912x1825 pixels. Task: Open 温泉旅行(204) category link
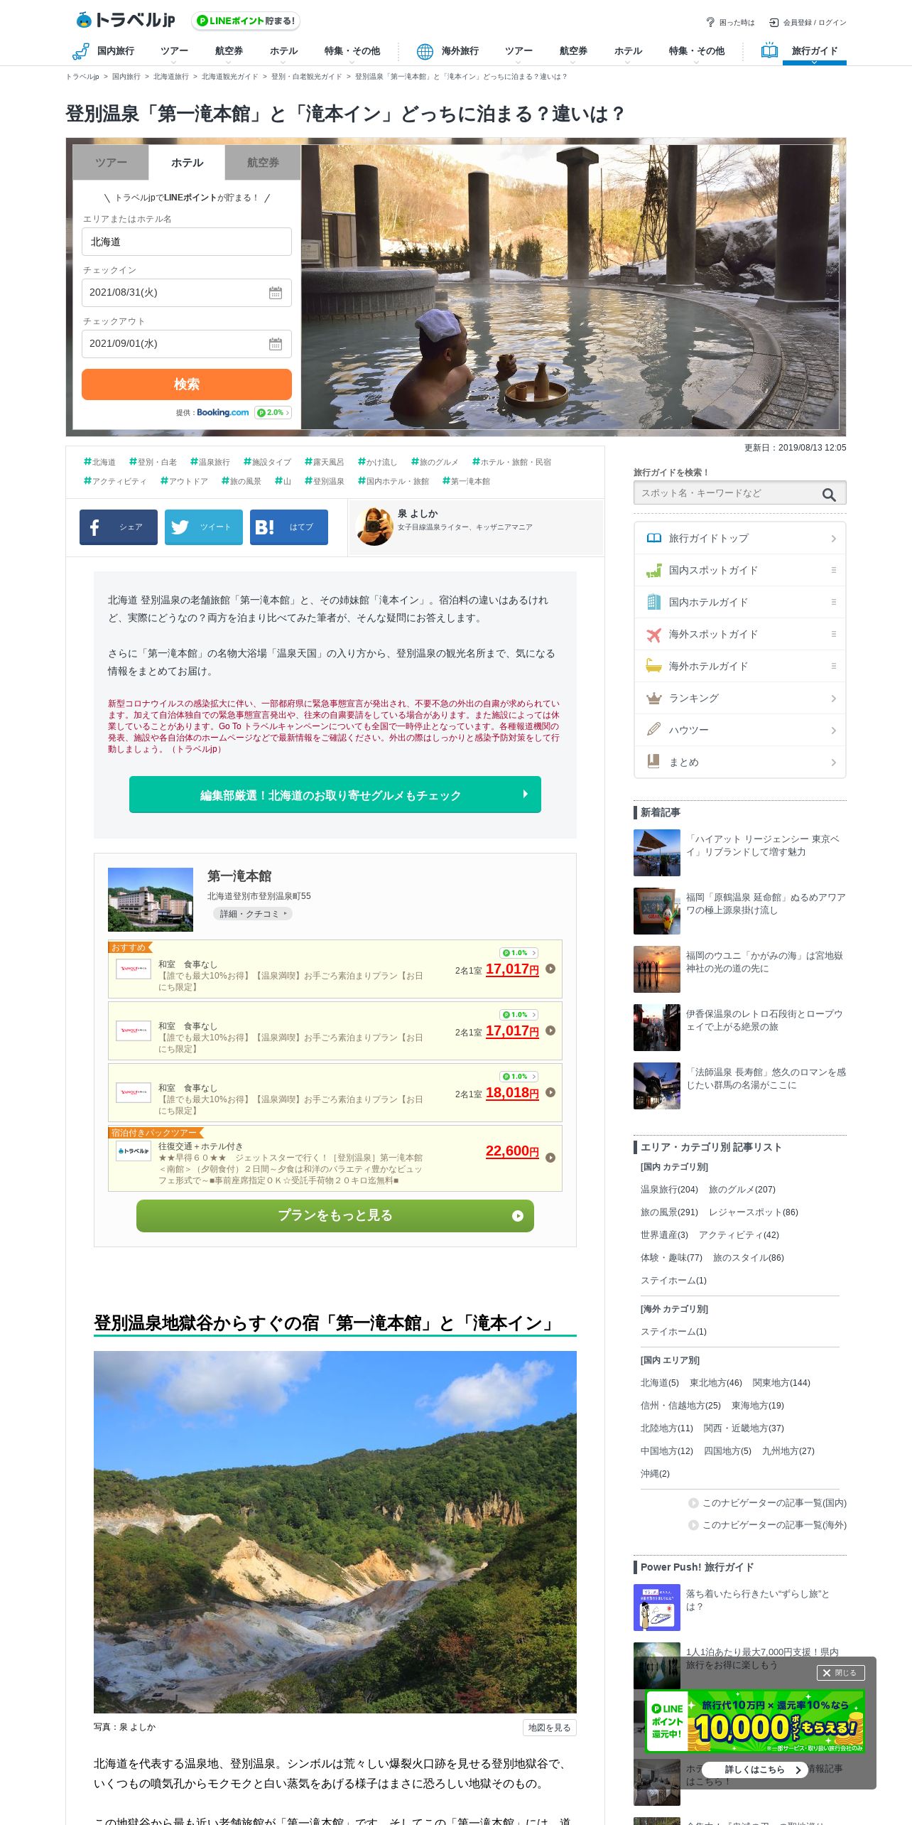tap(669, 1190)
